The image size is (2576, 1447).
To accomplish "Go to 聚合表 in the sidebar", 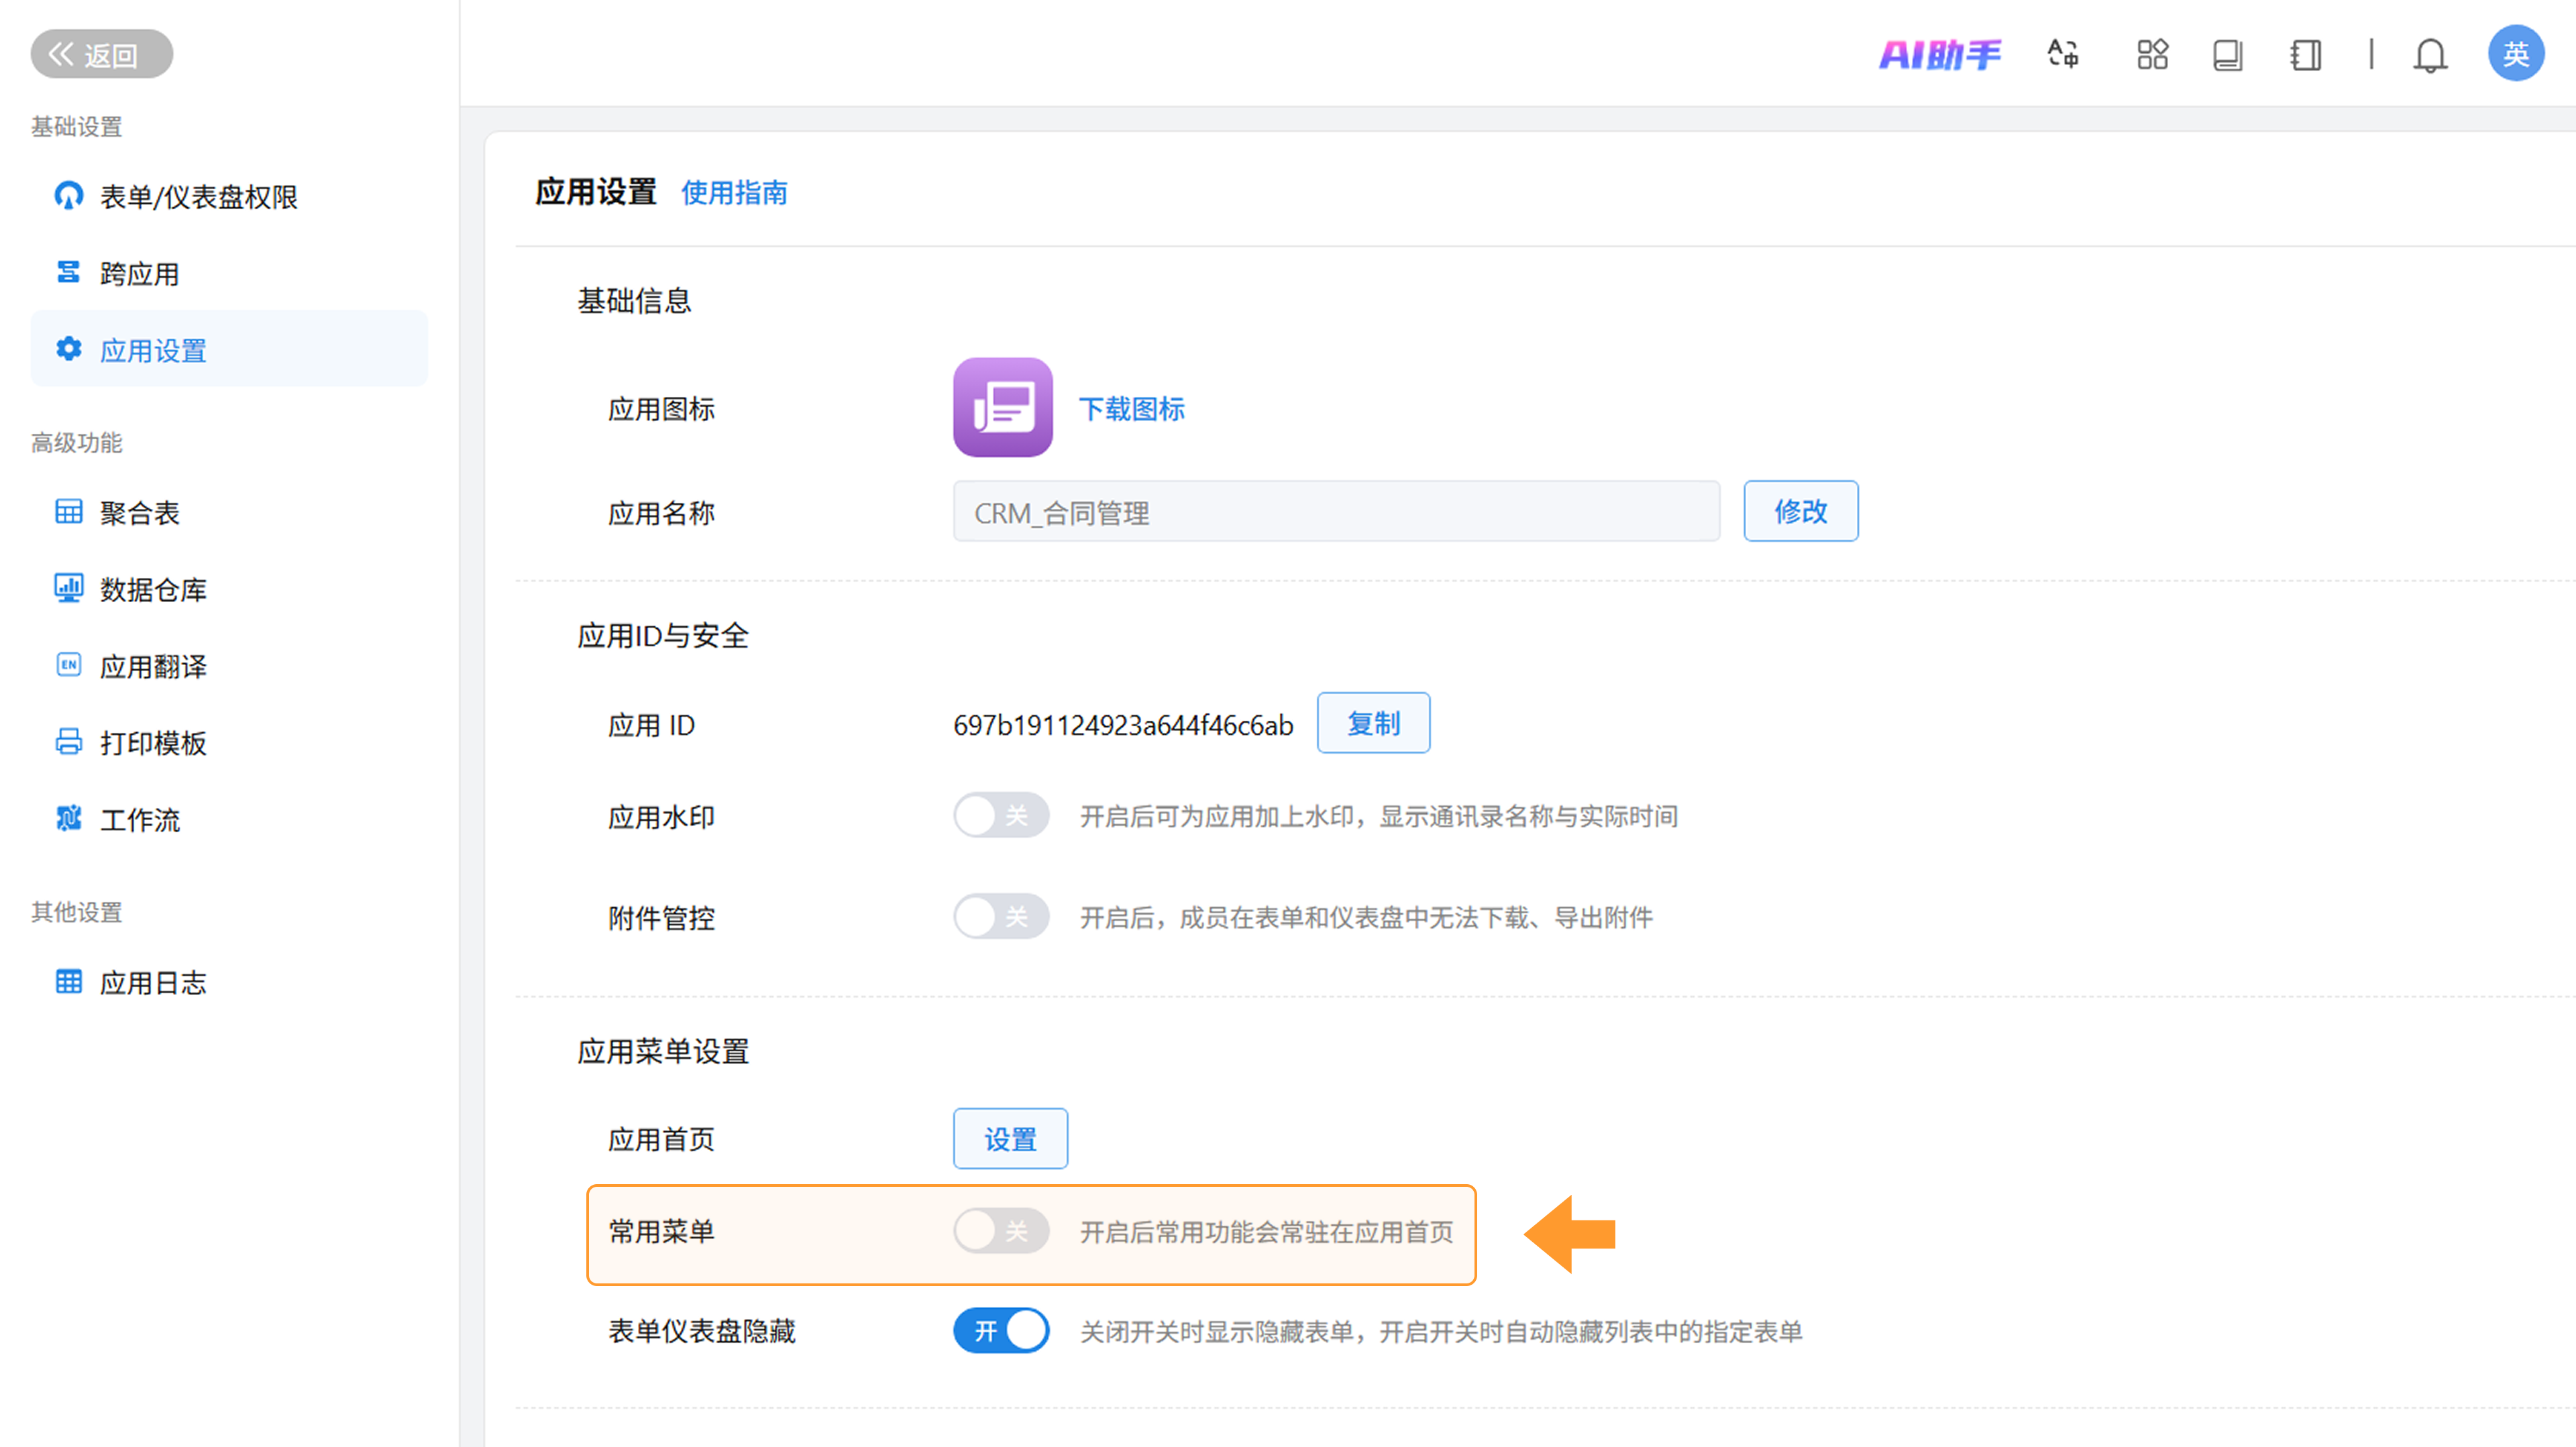I will [x=139, y=513].
